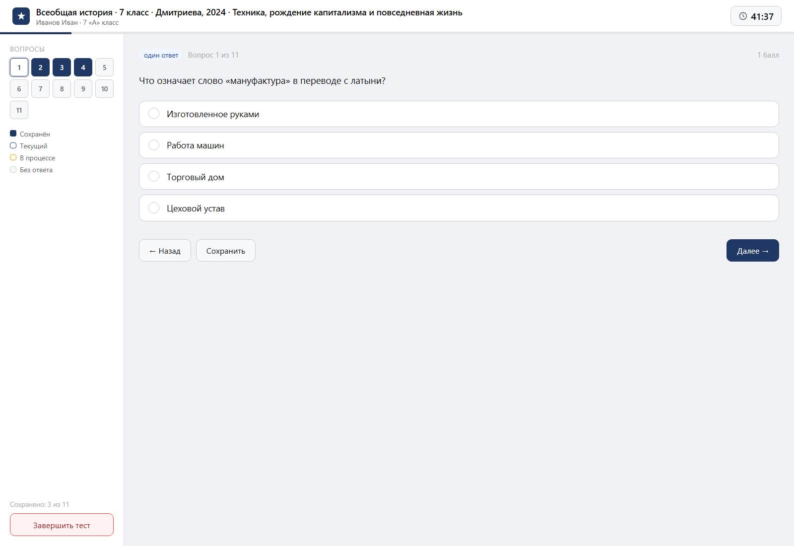Go to question 1
Viewport: 794px width, 546px height.
point(19,68)
